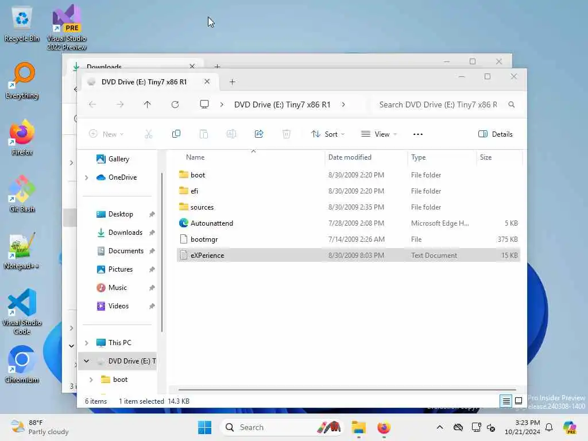Show hidden icons in system tray

click(440, 427)
